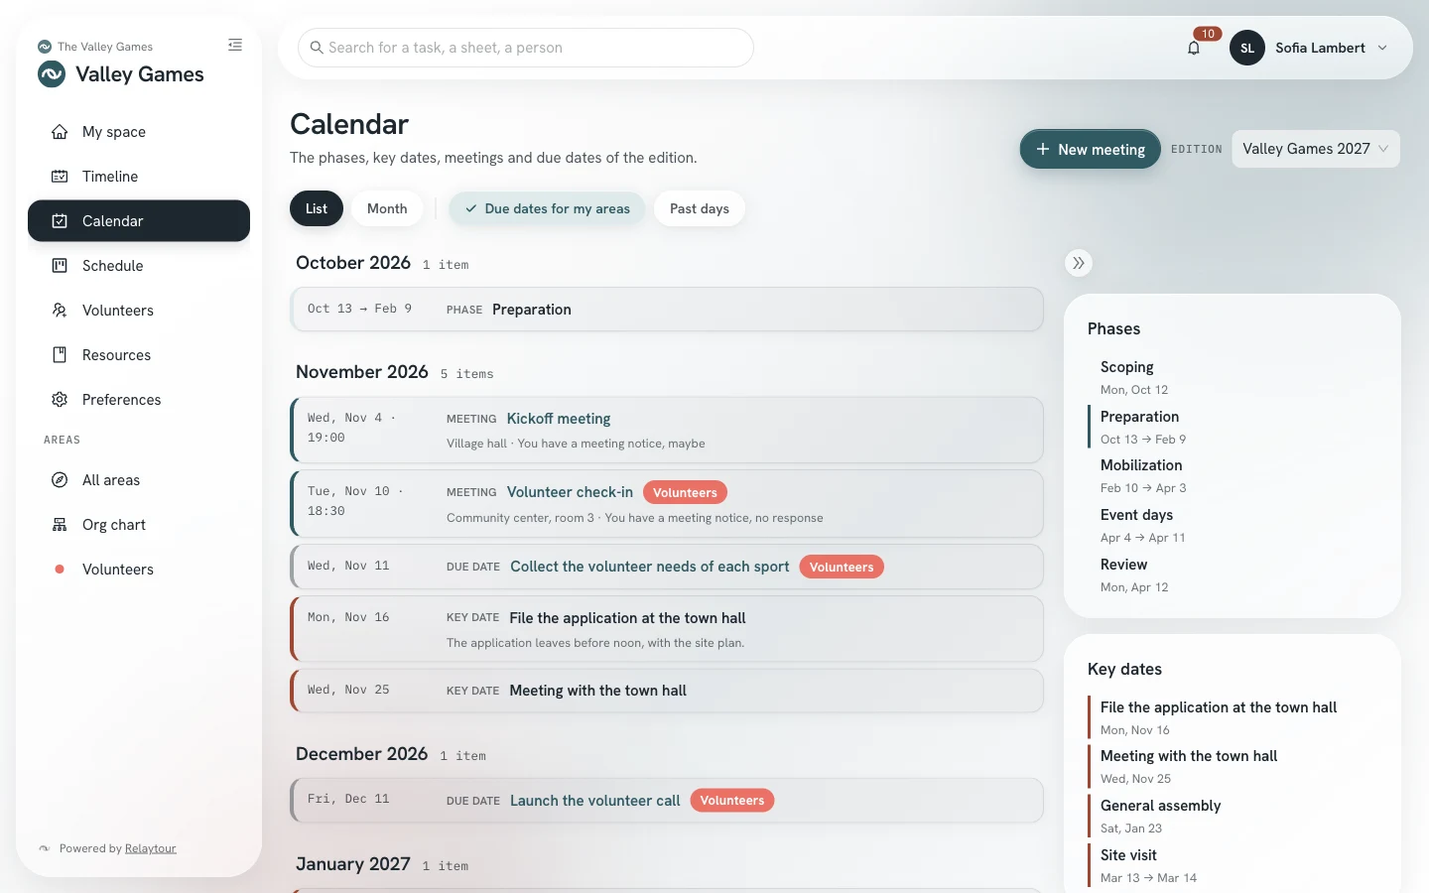Collapse the right panel with double chevron
The height and width of the screenshot is (893, 1429).
[1079, 263]
